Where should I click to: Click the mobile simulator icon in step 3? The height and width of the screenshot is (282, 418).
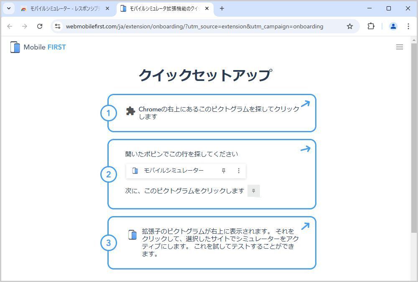tap(133, 234)
